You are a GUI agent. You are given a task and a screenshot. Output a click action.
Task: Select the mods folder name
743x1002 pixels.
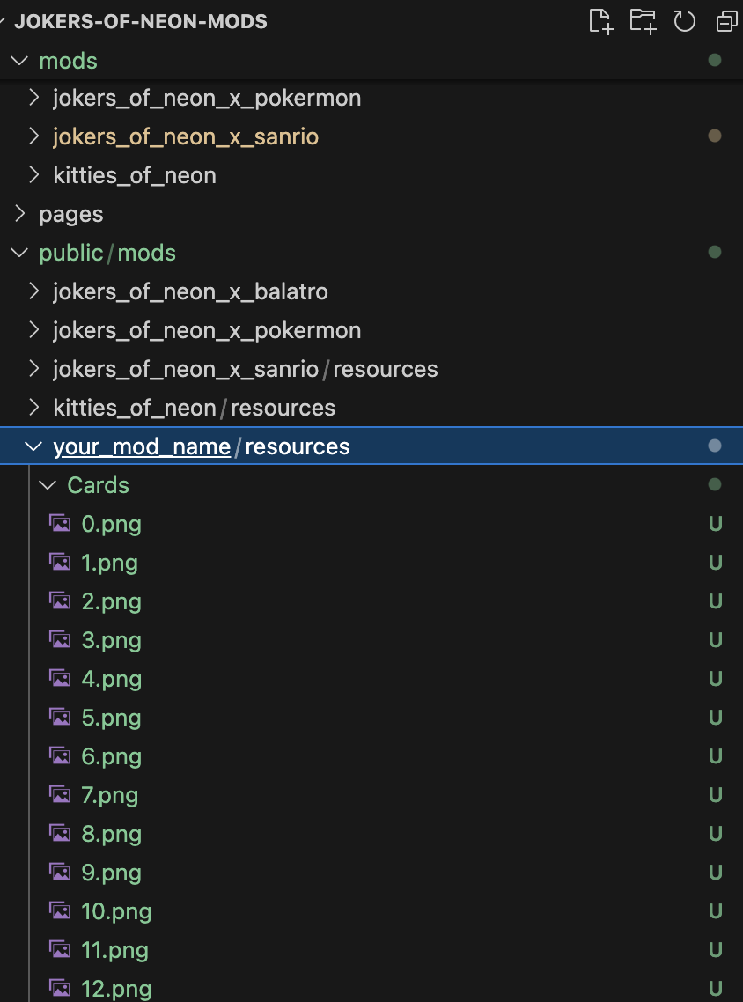point(69,61)
